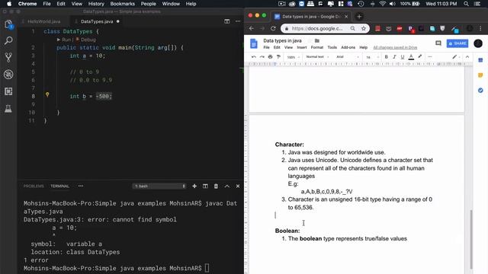
Task: Click the Docs vertical scrollbar
Action: pyautogui.click(x=471, y=239)
